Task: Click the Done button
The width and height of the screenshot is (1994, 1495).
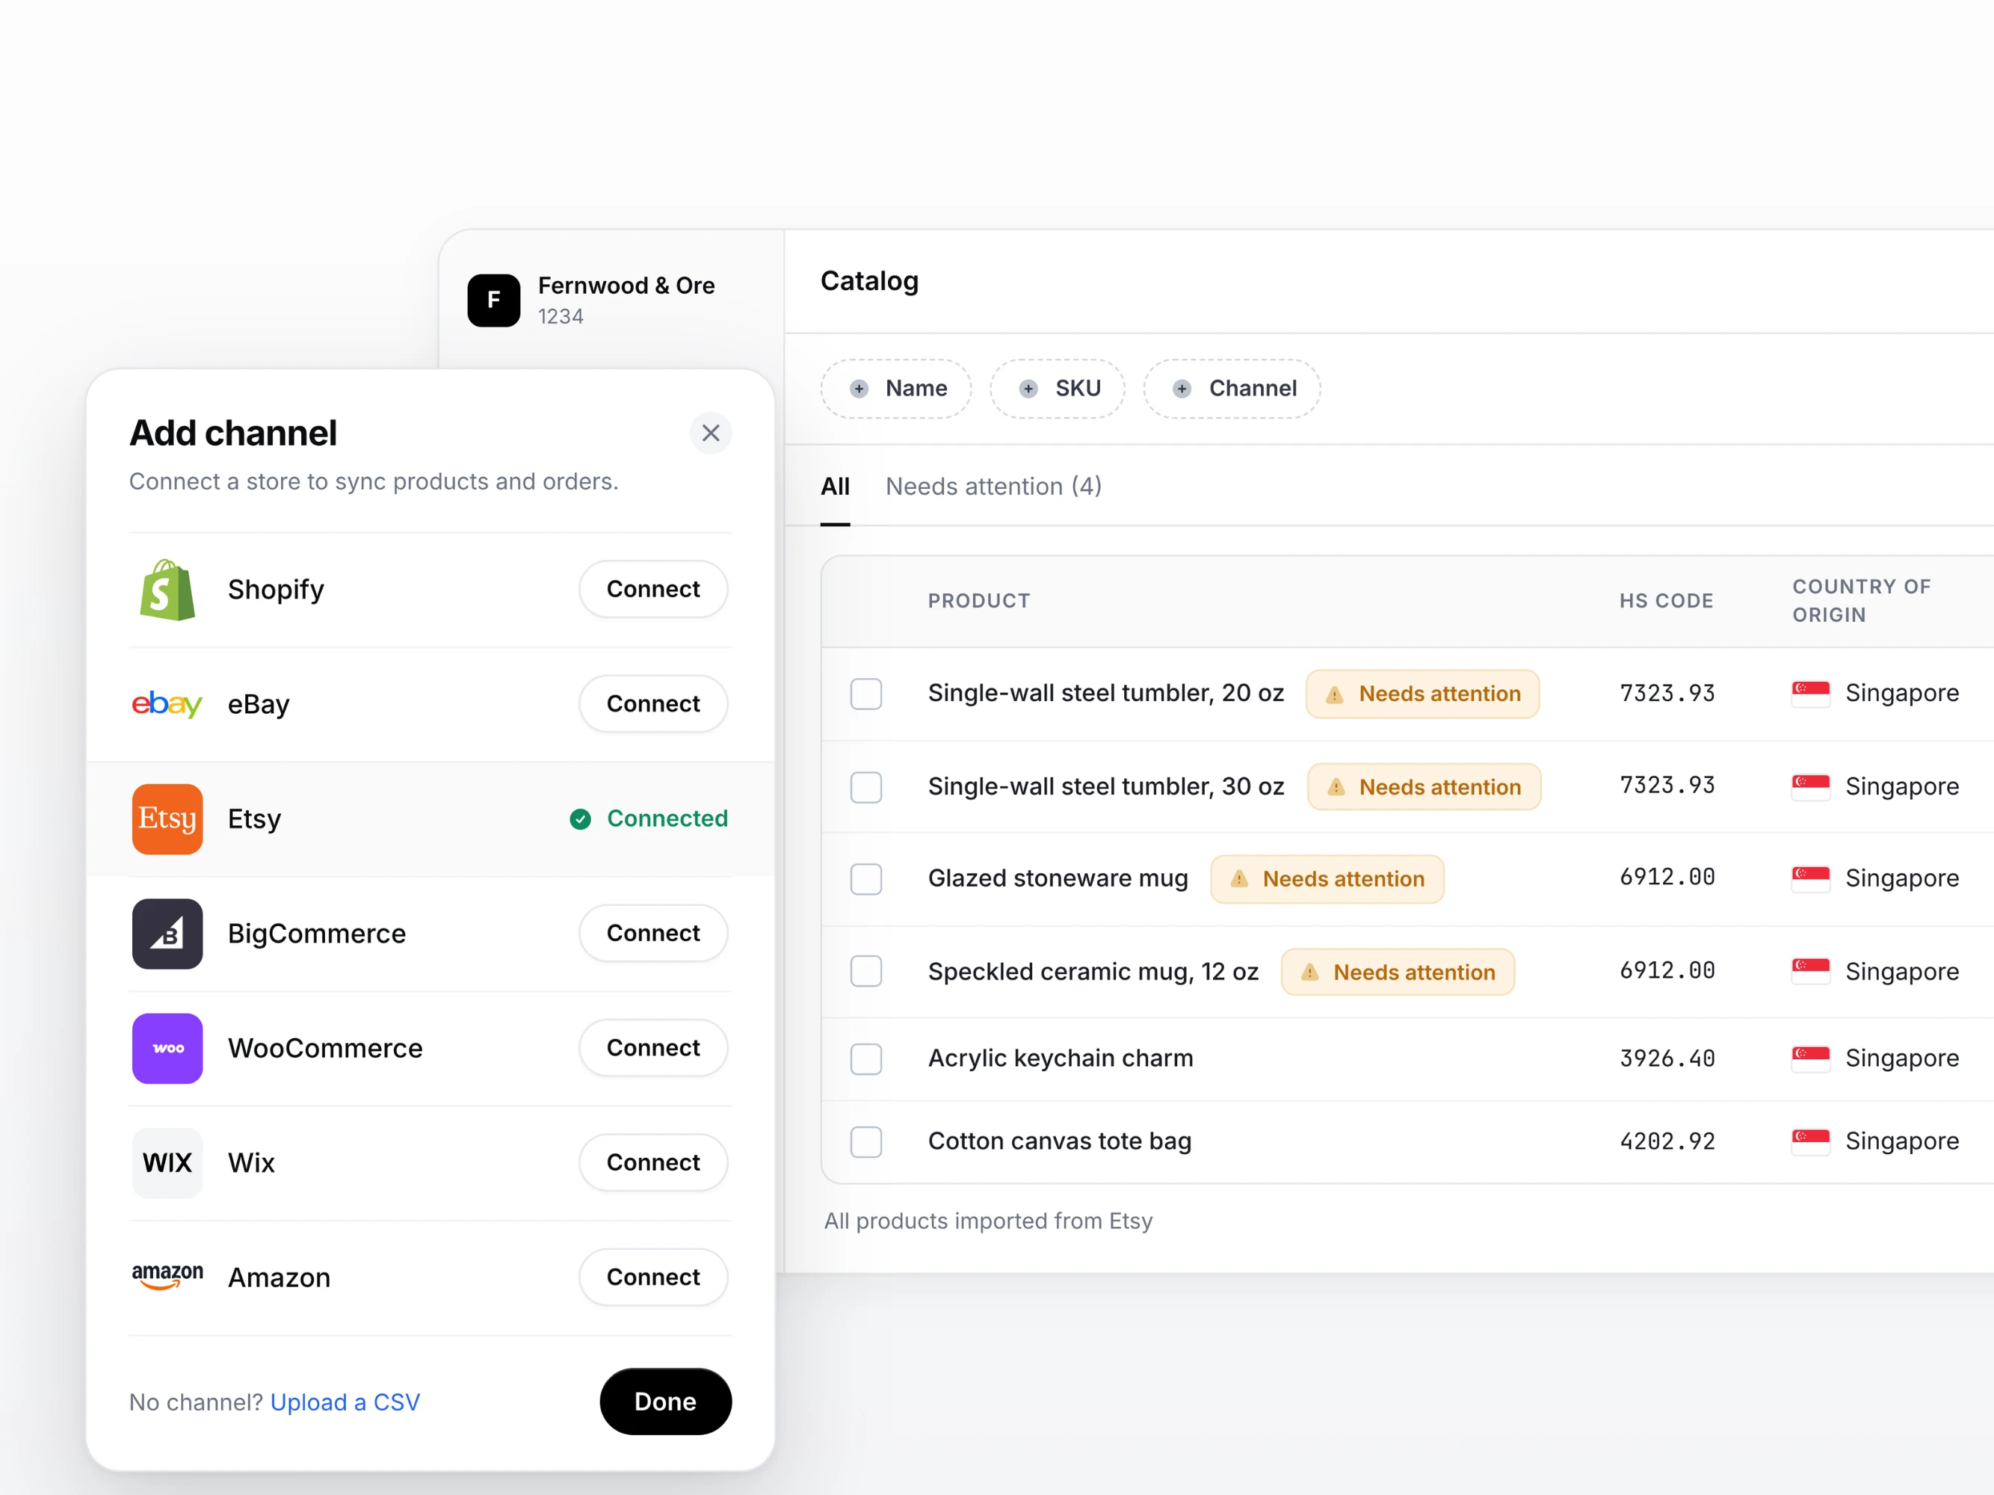Action: (665, 1402)
